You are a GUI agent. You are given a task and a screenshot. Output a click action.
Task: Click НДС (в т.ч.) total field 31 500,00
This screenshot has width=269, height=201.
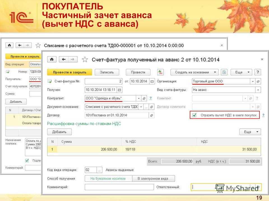[x=245, y=161]
